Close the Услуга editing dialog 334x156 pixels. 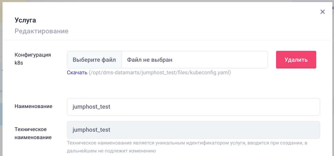pyautogui.click(x=323, y=12)
